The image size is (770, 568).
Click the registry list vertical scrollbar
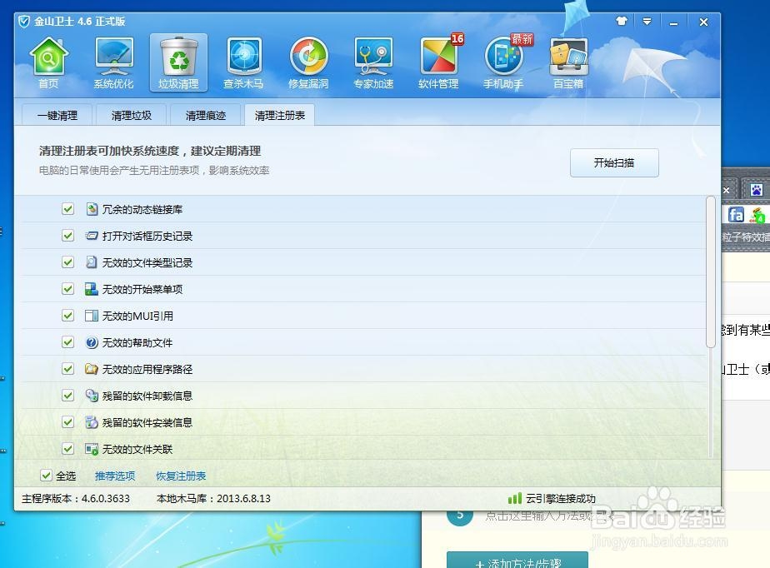click(710, 272)
